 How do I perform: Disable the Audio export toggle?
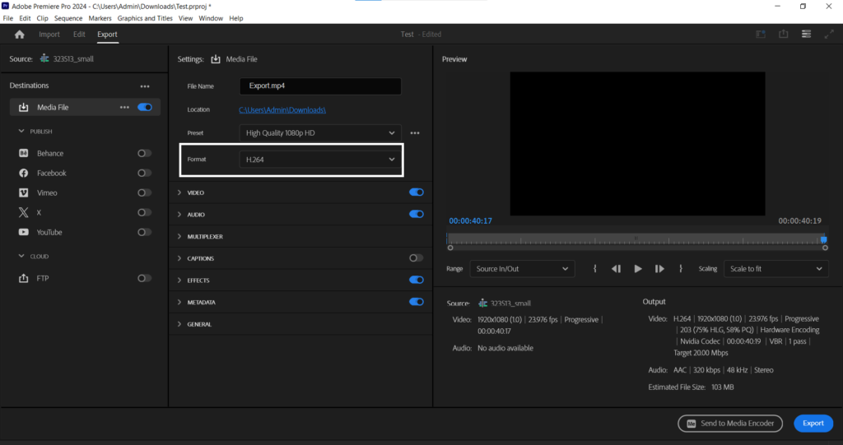(x=416, y=214)
